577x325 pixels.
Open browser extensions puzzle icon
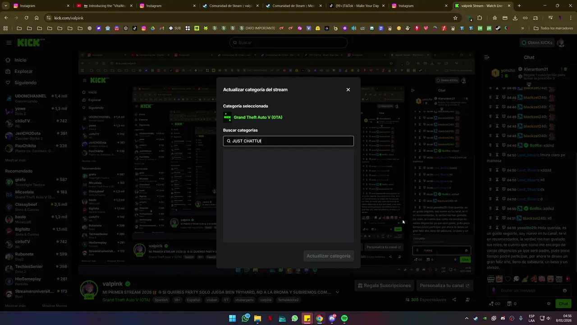point(480,18)
